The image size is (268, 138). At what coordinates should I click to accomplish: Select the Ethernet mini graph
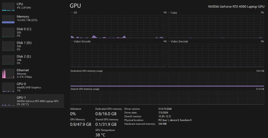tap(8, 74)
